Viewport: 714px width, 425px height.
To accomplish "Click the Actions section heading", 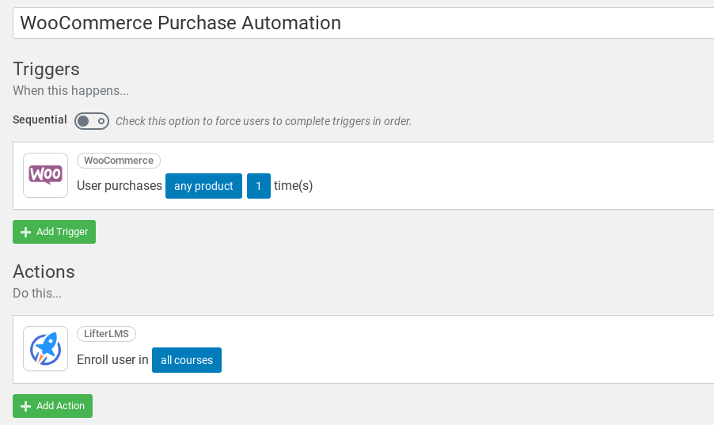I will click(x=44, y=272).
